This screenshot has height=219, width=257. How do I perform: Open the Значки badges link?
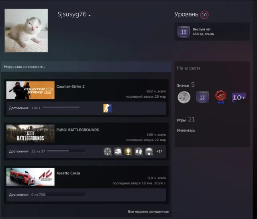coord(183,86)
